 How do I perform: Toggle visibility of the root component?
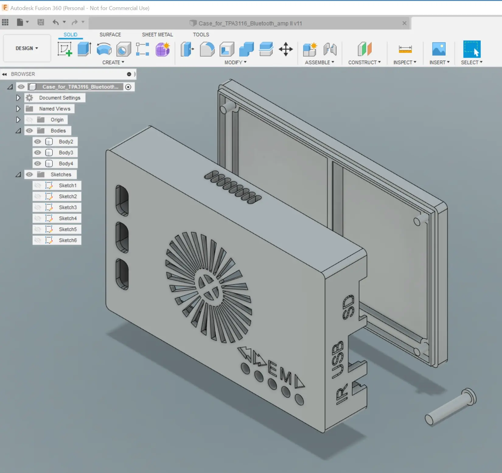pos(21,87)
